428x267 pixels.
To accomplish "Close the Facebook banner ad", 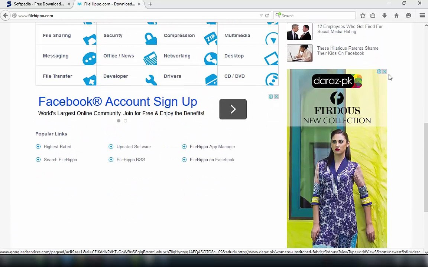I will click(x=276, y=97).
